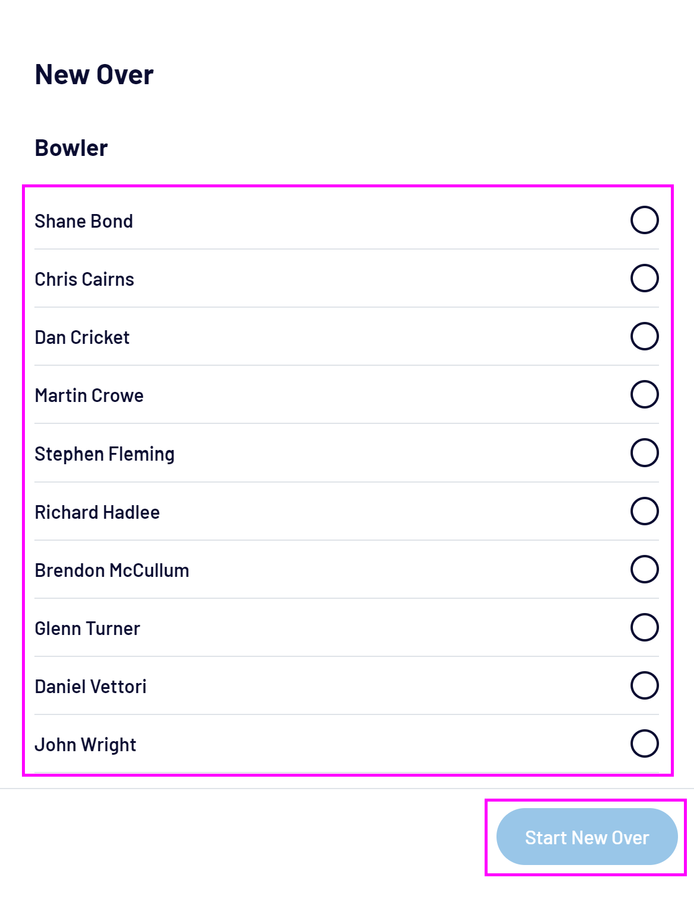Screen dimensions: 694x900
Task: Click the Glenn Turner name label
Action: tap(87, 628)
